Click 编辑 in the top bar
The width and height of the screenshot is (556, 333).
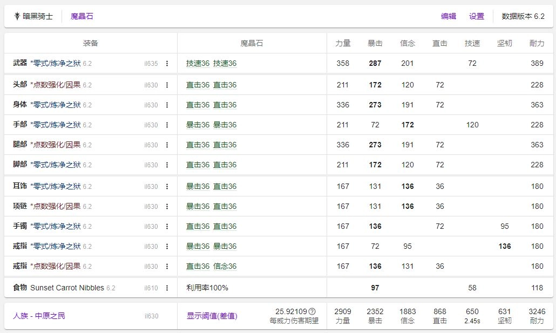coord(449,16)
